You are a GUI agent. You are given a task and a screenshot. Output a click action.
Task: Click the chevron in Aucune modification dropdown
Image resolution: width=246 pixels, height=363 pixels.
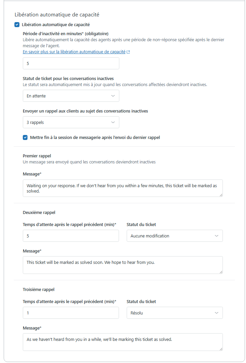click(x=217, y=236)
